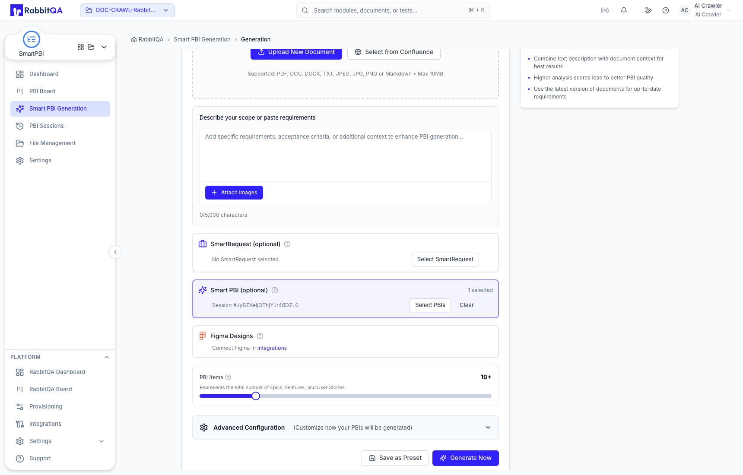This screenshot has height=475, width=743.
Task: Open the translate/tools icon in header
Action: (x=648, y=10)
